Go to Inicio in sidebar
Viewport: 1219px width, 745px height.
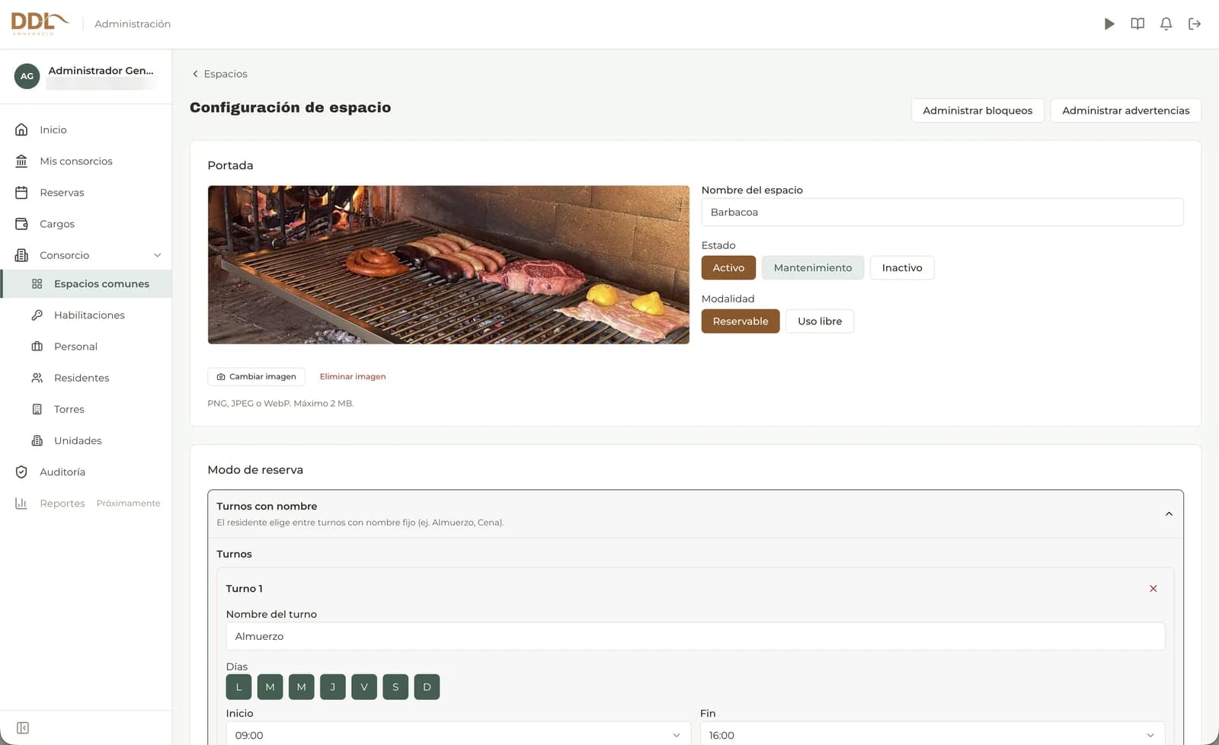click(85, 129)
